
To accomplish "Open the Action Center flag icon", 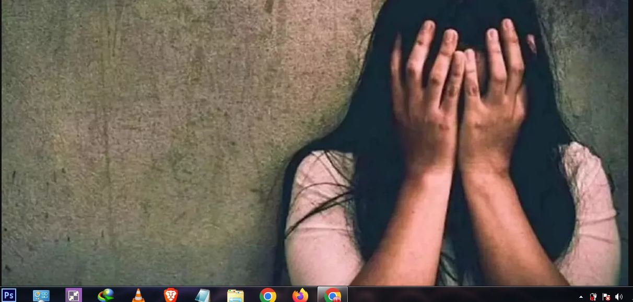I will tap(606, 297).
